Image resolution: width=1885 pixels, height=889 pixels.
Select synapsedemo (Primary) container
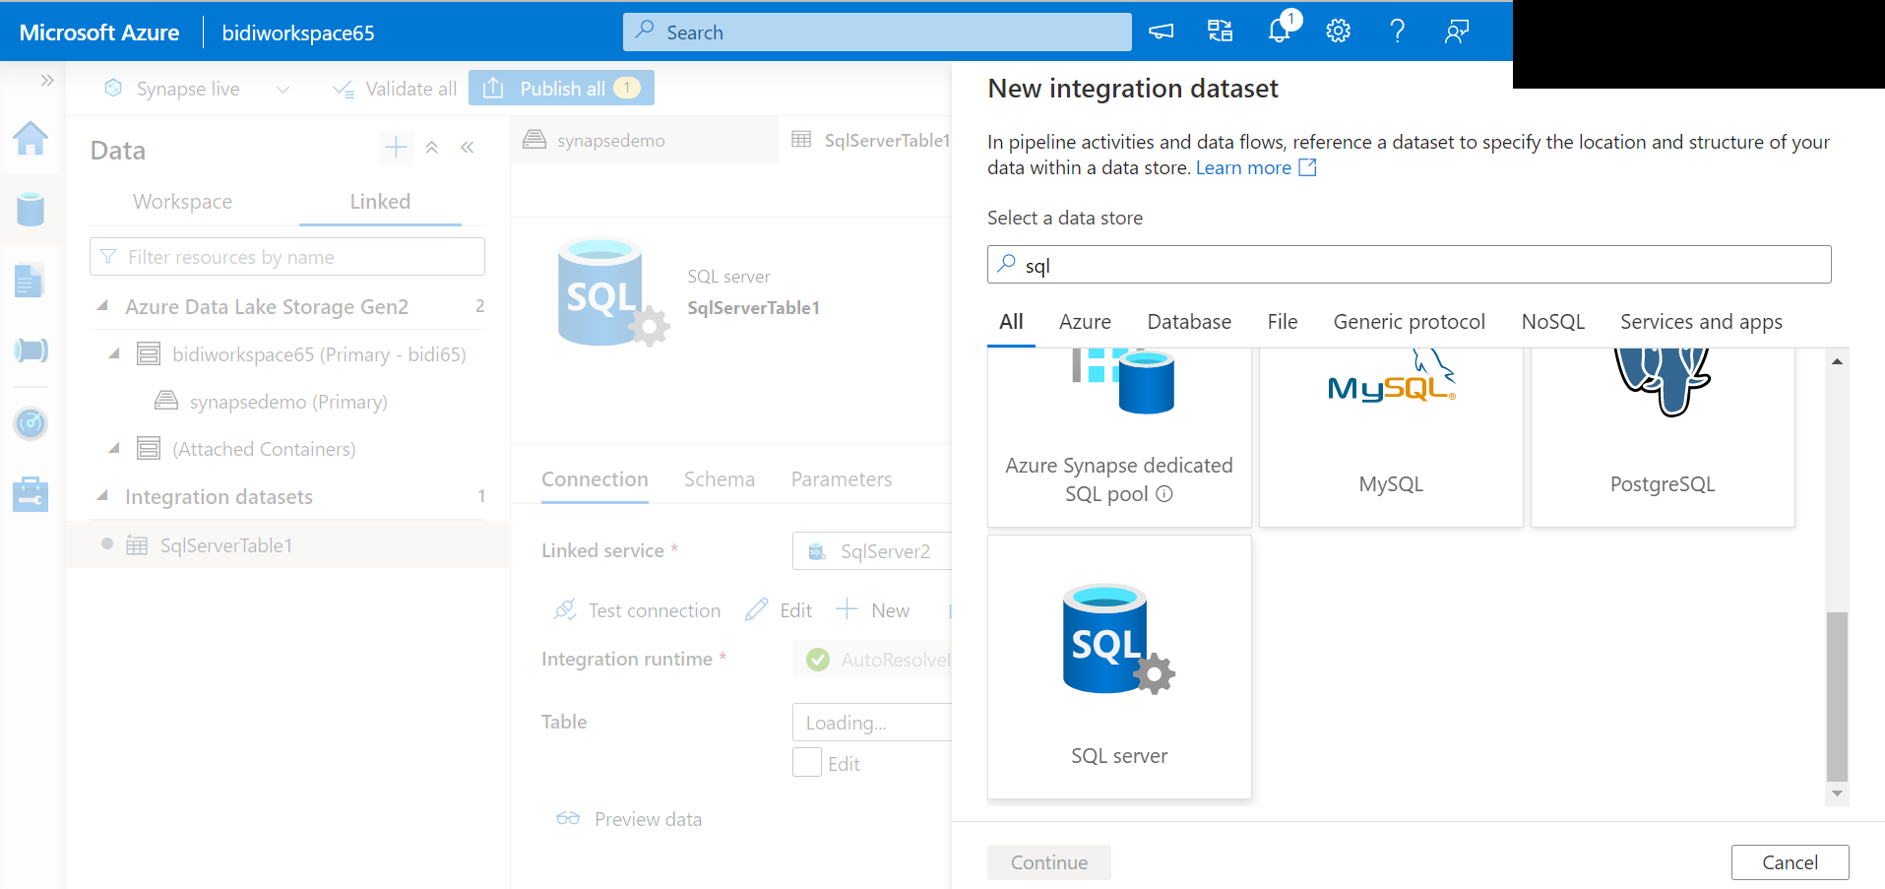point(287,402)
